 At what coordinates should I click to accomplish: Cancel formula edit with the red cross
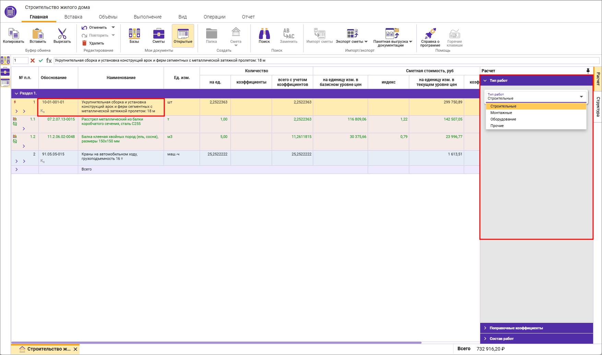(33, 61)
